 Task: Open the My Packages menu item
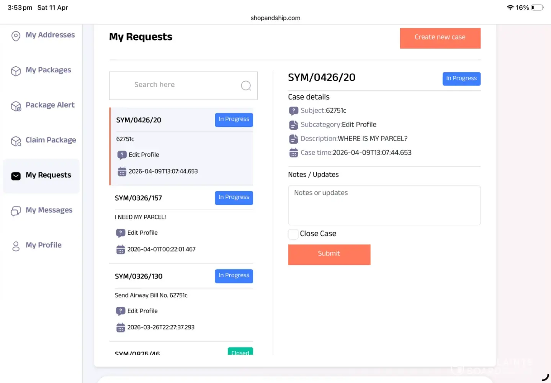coord(48,70)
